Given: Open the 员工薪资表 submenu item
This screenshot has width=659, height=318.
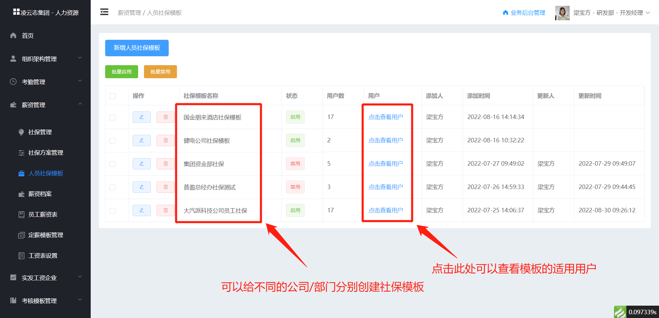Looking at the screenshot, I should (45, 214).
